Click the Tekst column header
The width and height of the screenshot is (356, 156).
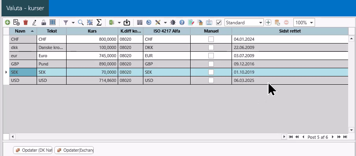(52, 31)
